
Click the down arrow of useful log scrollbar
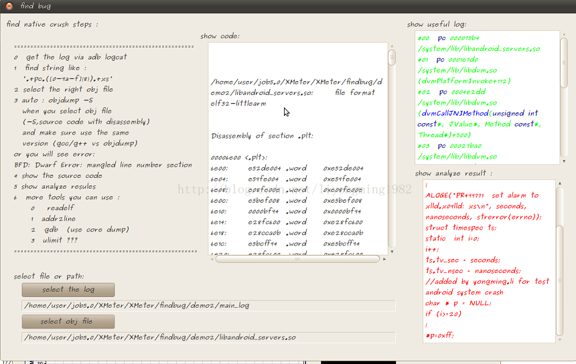(x=563, y=161)
